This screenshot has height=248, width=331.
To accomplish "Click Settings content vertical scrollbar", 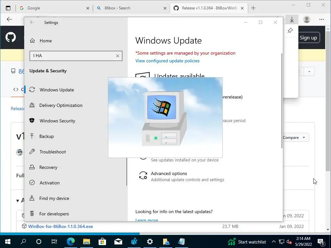I will pos(282,101).
